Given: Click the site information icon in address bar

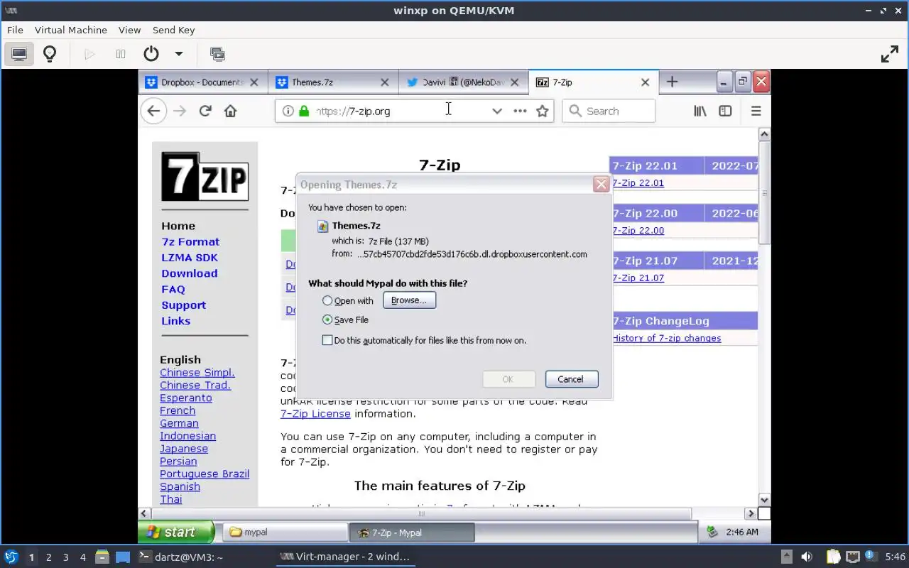Looking at the screenshot, I should (x=288, y=111).
